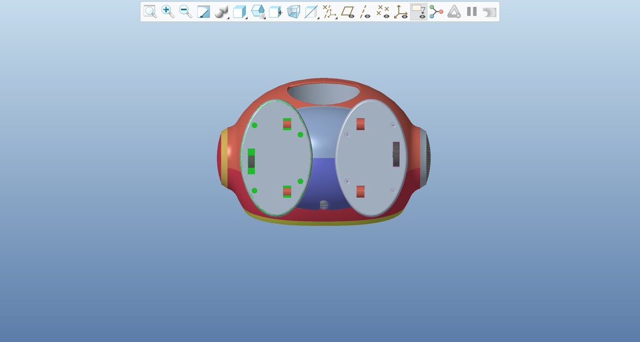Screen dimensions: 640x342
Task: Select the green-highlighted gear slot on left plate
Action: pos(252,161)
